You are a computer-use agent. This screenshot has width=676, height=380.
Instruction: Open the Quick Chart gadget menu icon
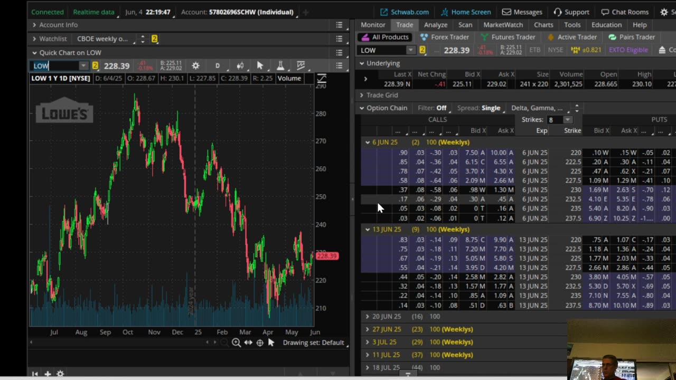tap(339, 52)
